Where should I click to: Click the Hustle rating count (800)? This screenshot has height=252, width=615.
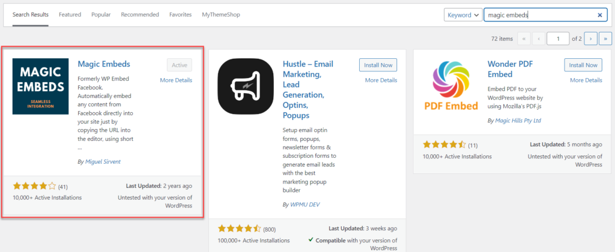(x=270, y=229)
